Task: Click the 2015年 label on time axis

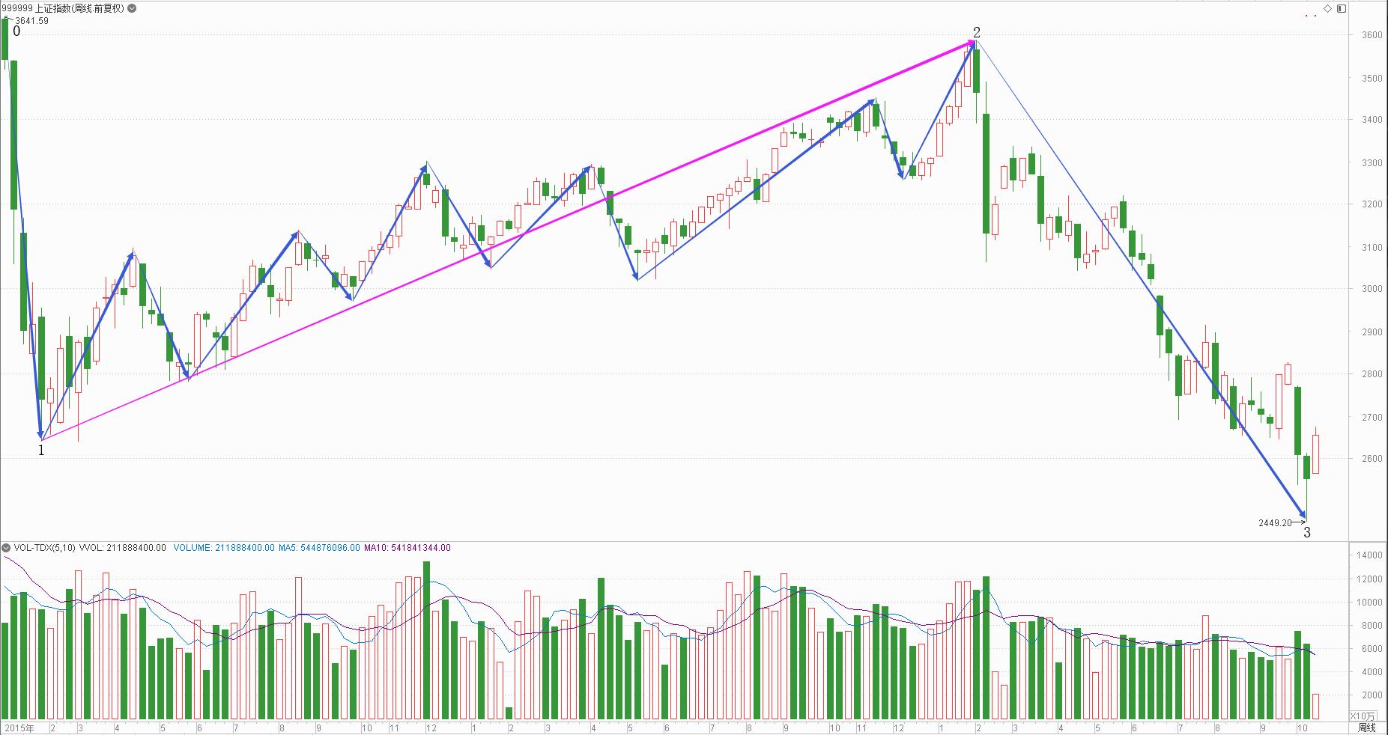Action: click(x=19, y=728)
